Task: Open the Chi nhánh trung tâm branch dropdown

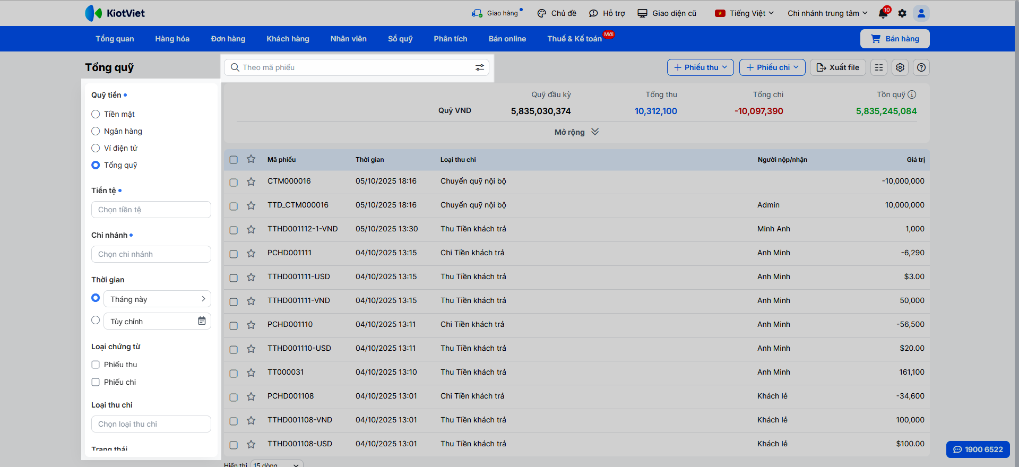Action: [827, 13]
